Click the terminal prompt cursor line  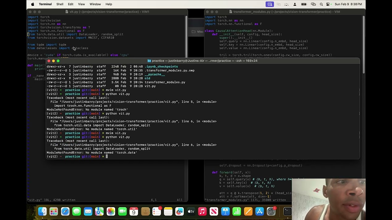click(202, 157)
